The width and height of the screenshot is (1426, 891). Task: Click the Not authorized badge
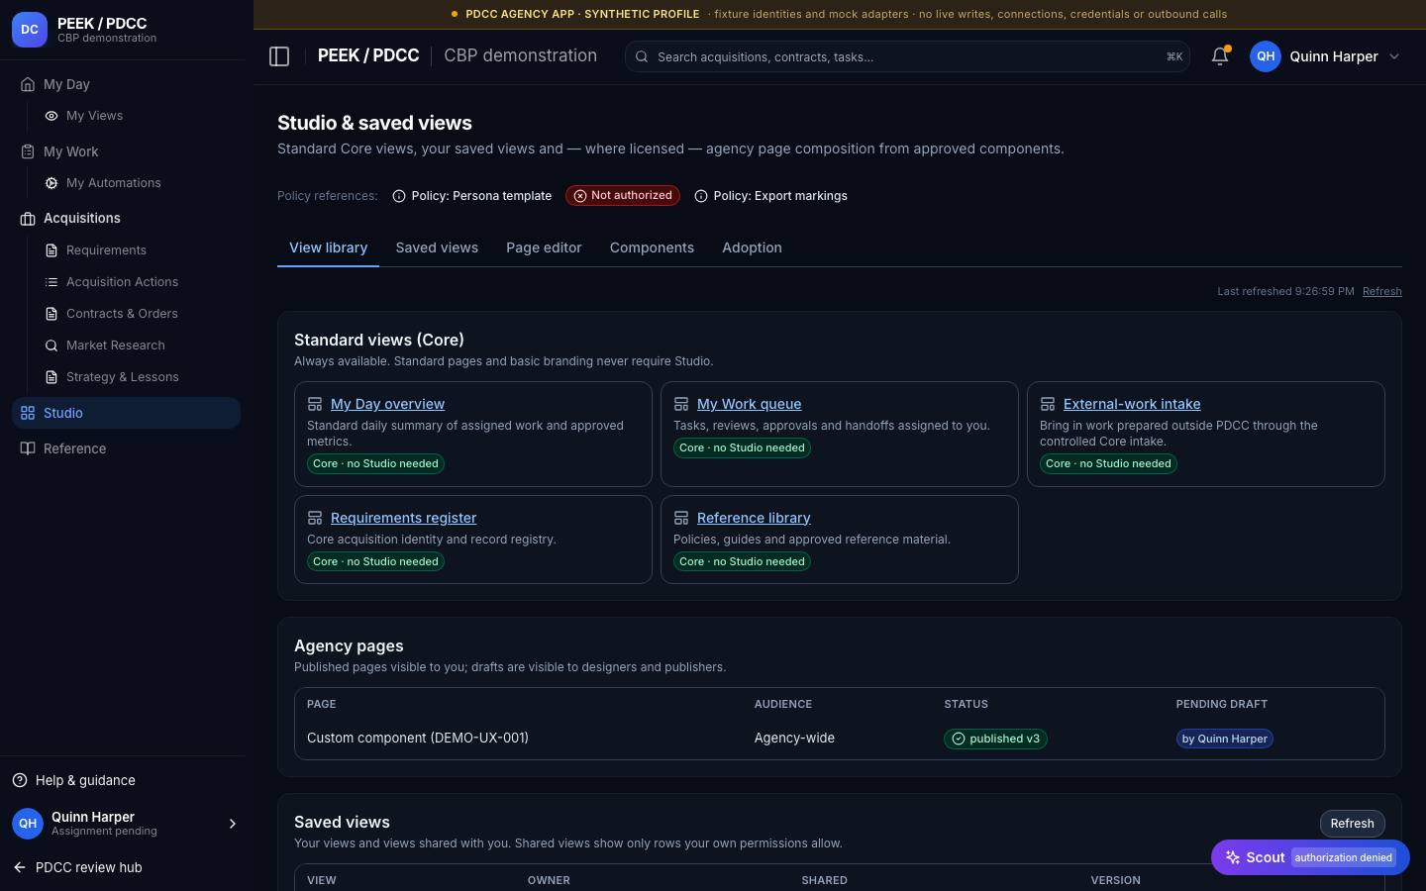tap(623, 196)
